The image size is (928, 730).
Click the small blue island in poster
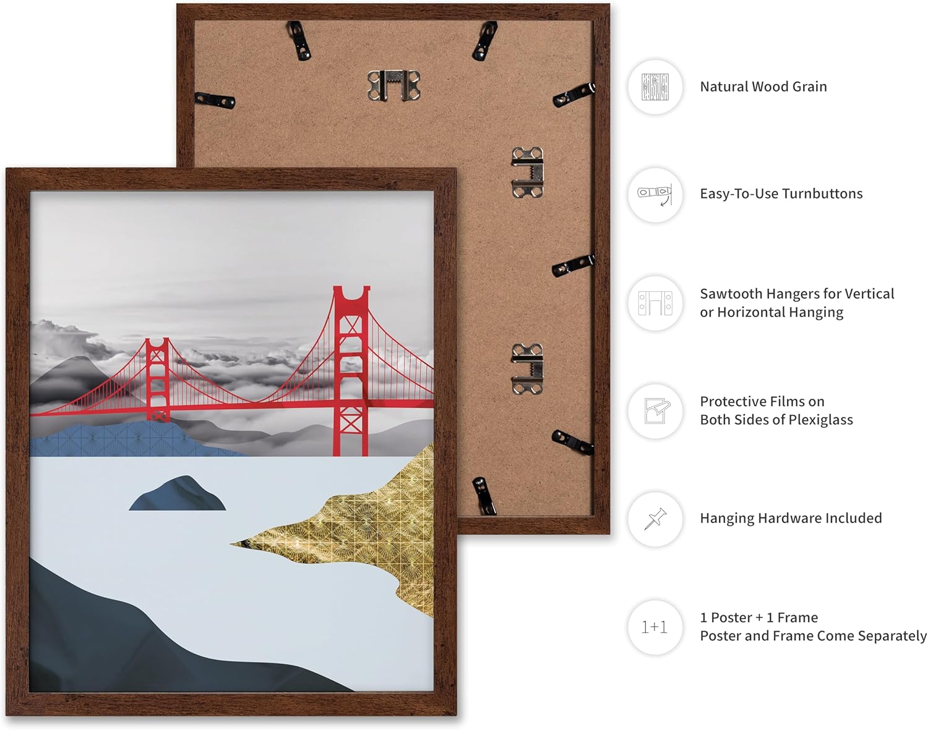pyautogui.click(x=178, y=493)
